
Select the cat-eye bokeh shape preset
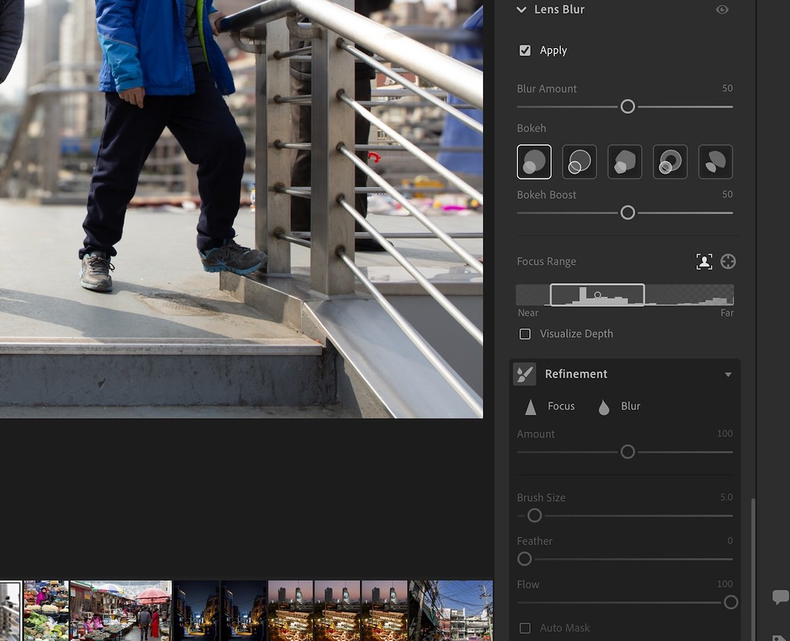716,161
